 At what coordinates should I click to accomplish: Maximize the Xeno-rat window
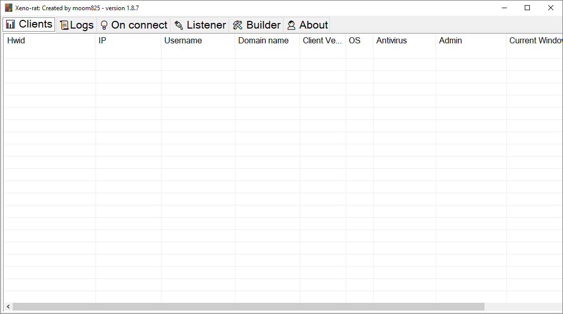[527, 8]
